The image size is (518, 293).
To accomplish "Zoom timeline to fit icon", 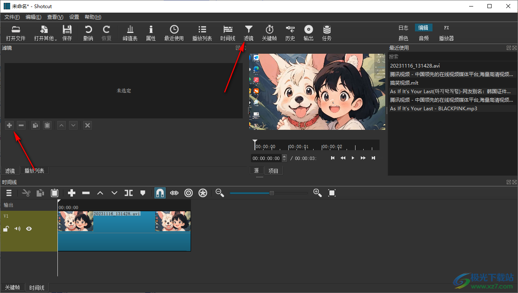I will [x=332, y=193].
